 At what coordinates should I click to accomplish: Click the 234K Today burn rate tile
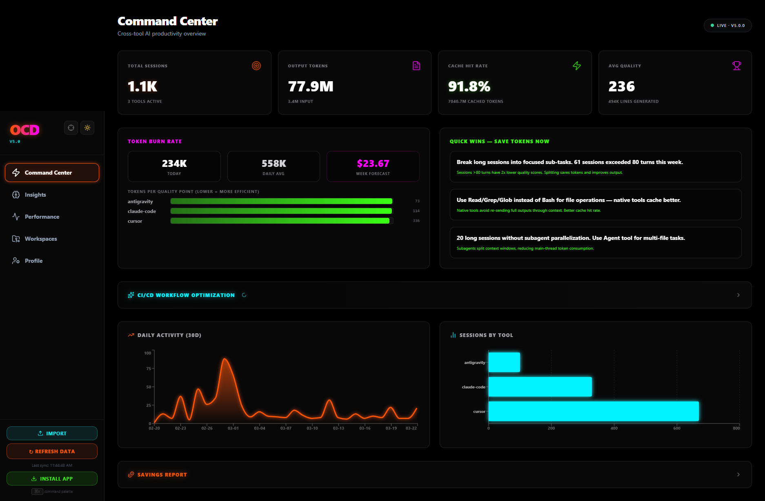[x=174, y=166]
